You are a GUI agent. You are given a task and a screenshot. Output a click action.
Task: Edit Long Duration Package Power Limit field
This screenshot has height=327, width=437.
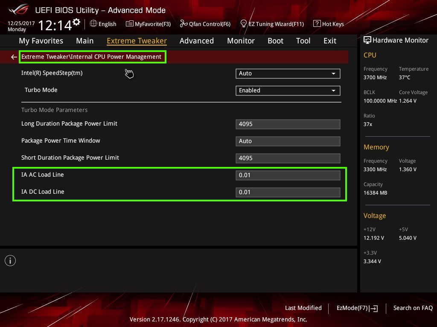point(288,124)
